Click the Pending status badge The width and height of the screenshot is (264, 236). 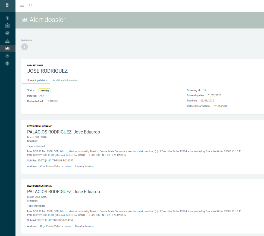click(45, 91)
